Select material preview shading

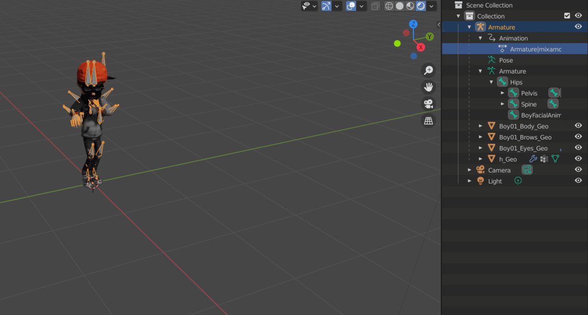(x=410, y=6)
